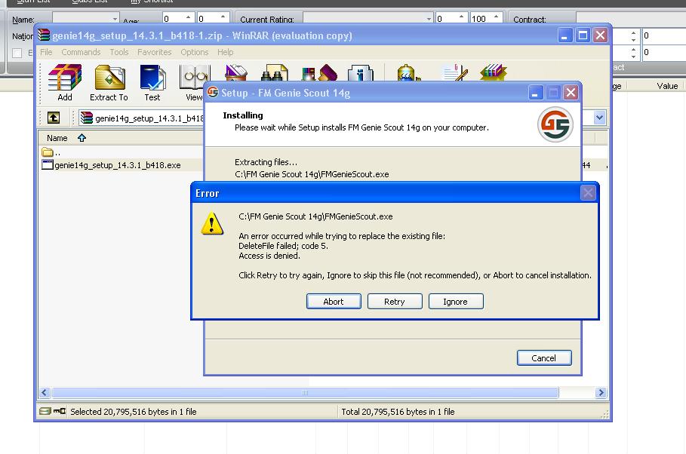Click the FM Genie Scout logo icon
This screenshot has width=686, height=454.
coord(555,125)
